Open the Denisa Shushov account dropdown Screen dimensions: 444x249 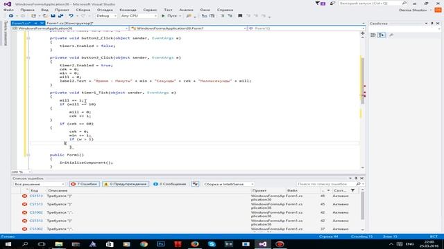tap(416, 10)
